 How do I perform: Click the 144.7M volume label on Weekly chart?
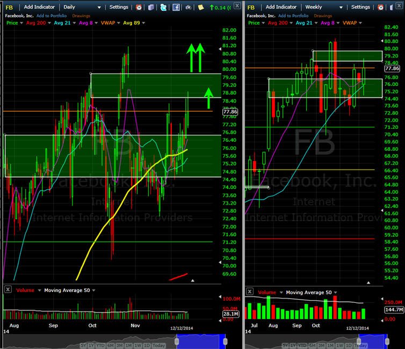pyautogui.click(x=394, y=309)
